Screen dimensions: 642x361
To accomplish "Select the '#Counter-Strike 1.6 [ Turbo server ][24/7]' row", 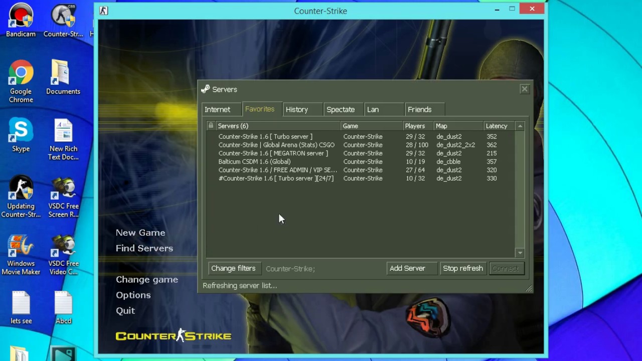I will (361, 178).
